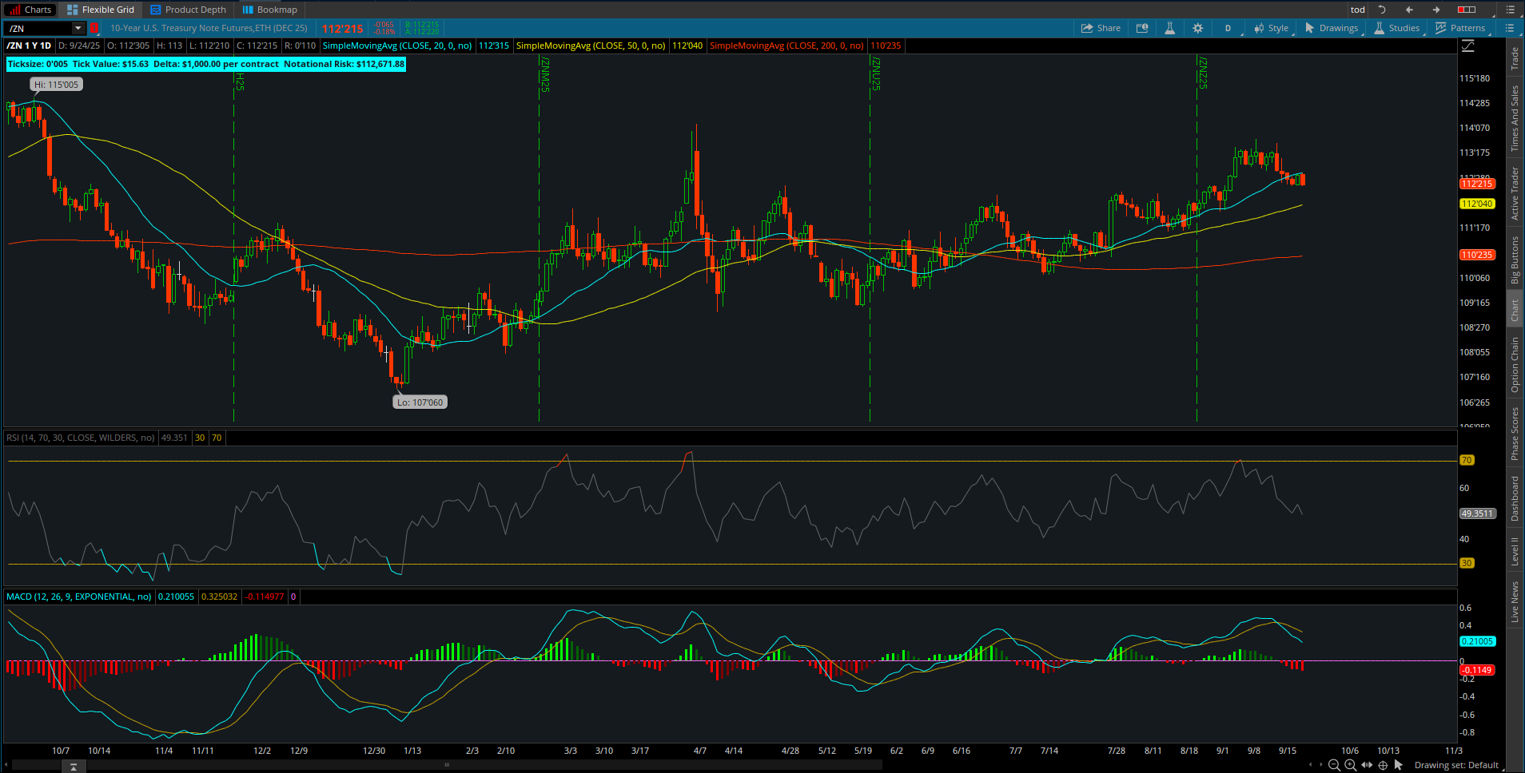Open the Live News sidebar tab
1525x773 pixels.
1515,602
